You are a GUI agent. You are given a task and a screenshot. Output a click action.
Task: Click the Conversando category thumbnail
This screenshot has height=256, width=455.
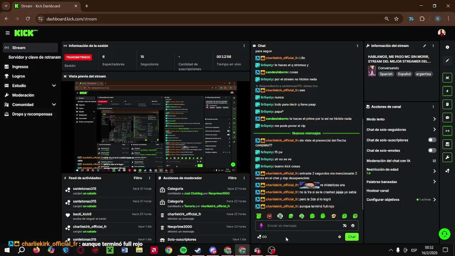click(x=372, y=71)
